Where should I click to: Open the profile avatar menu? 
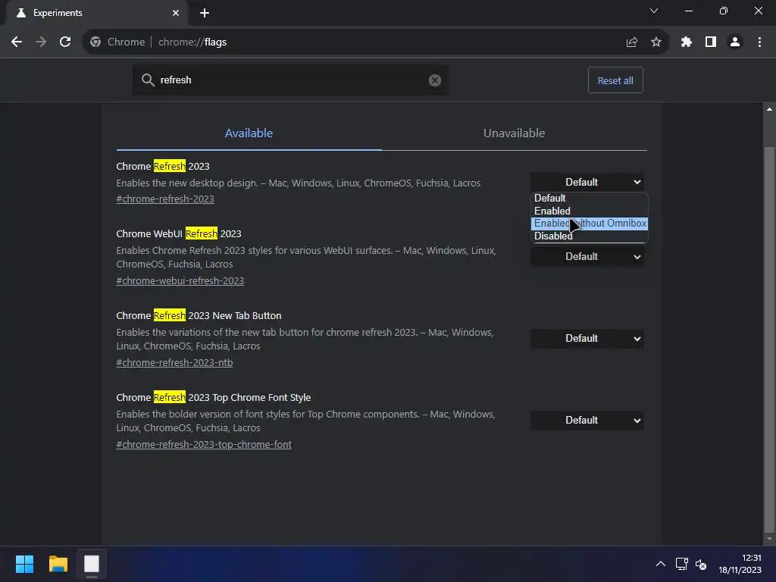[735, 42]
